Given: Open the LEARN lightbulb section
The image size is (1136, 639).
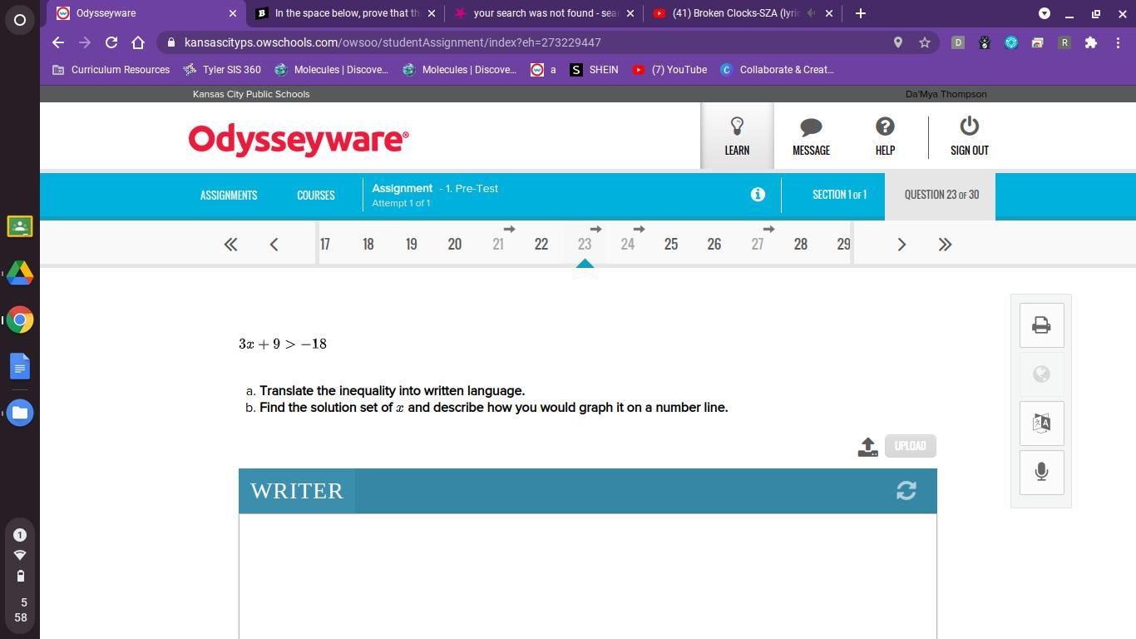Looking at the screenshot, I should tap(737, 136).
